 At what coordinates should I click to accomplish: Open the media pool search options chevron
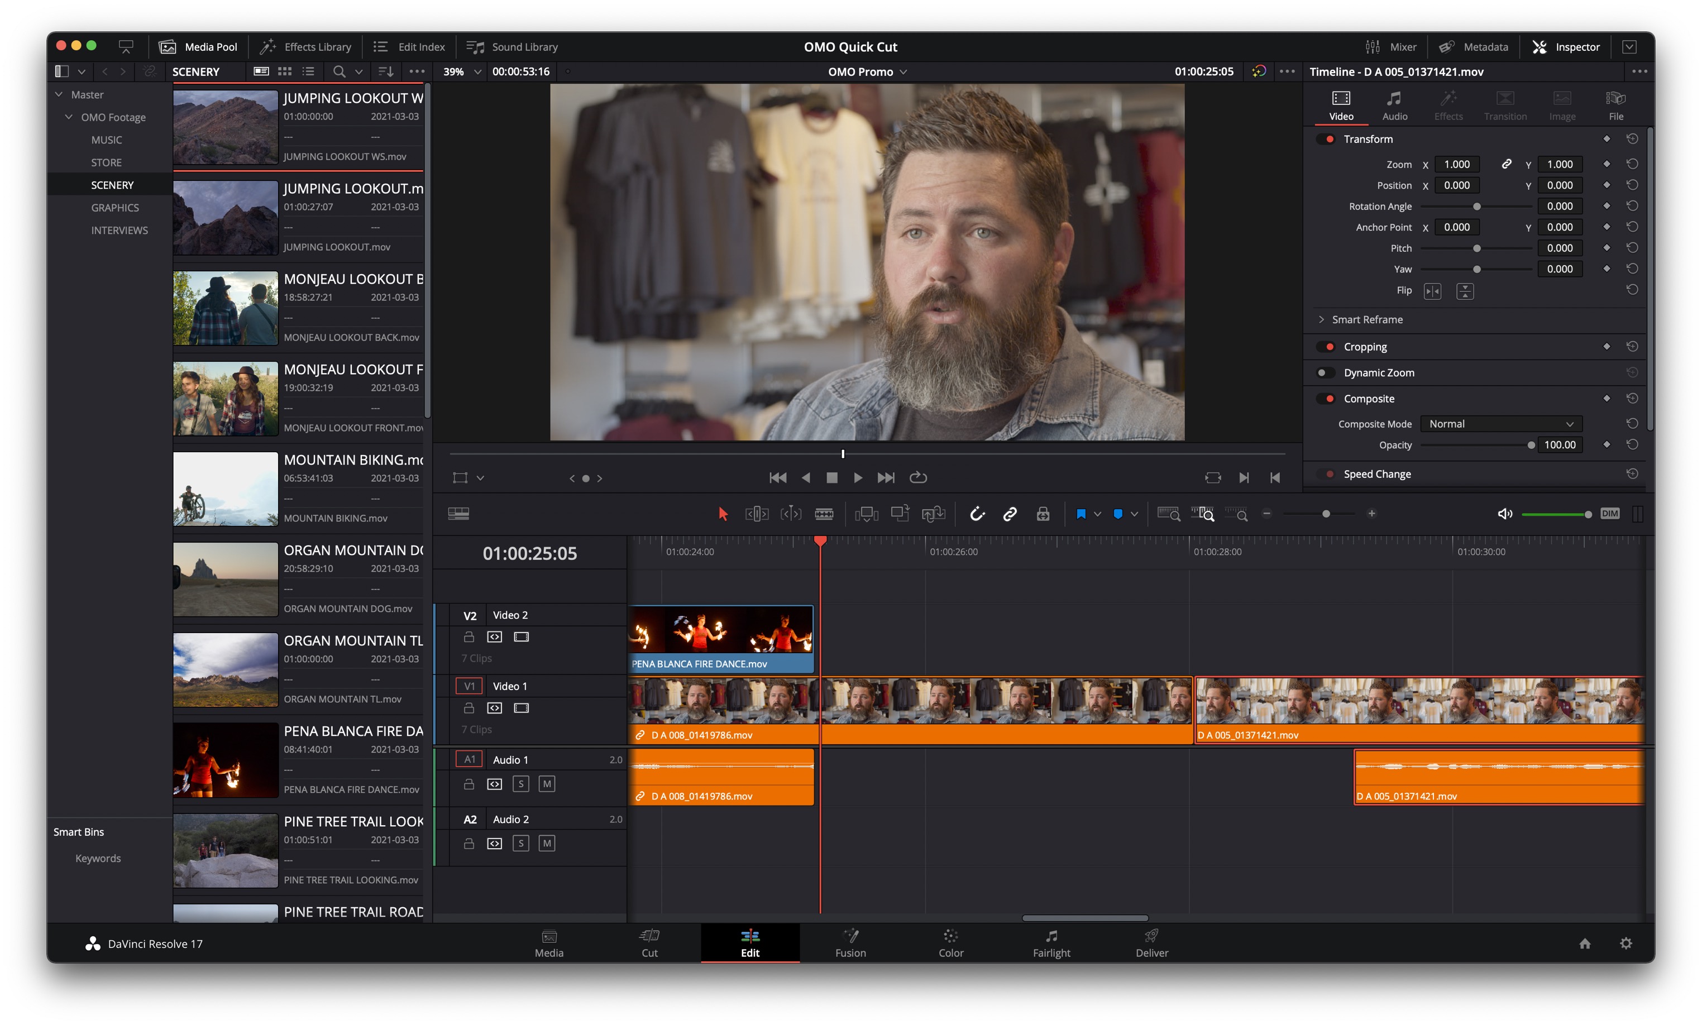(358, 71)
